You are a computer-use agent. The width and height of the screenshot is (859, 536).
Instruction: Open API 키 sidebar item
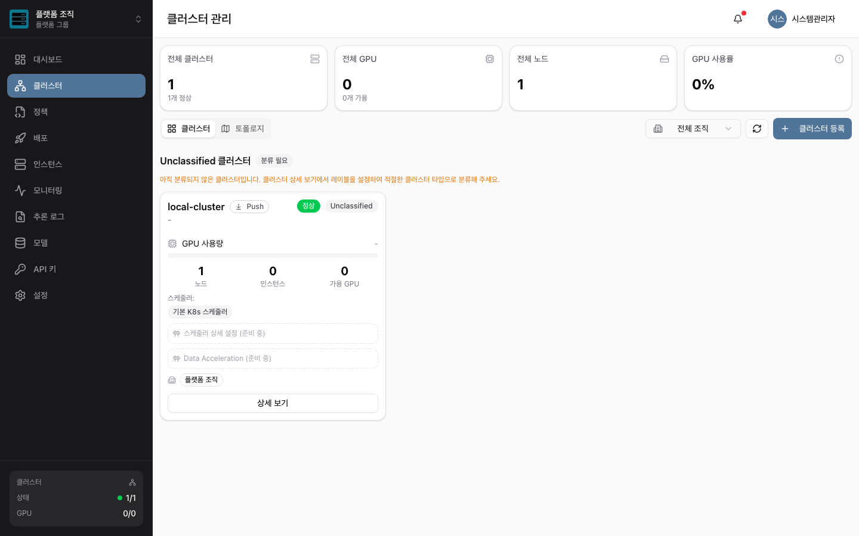coord(76,269)
